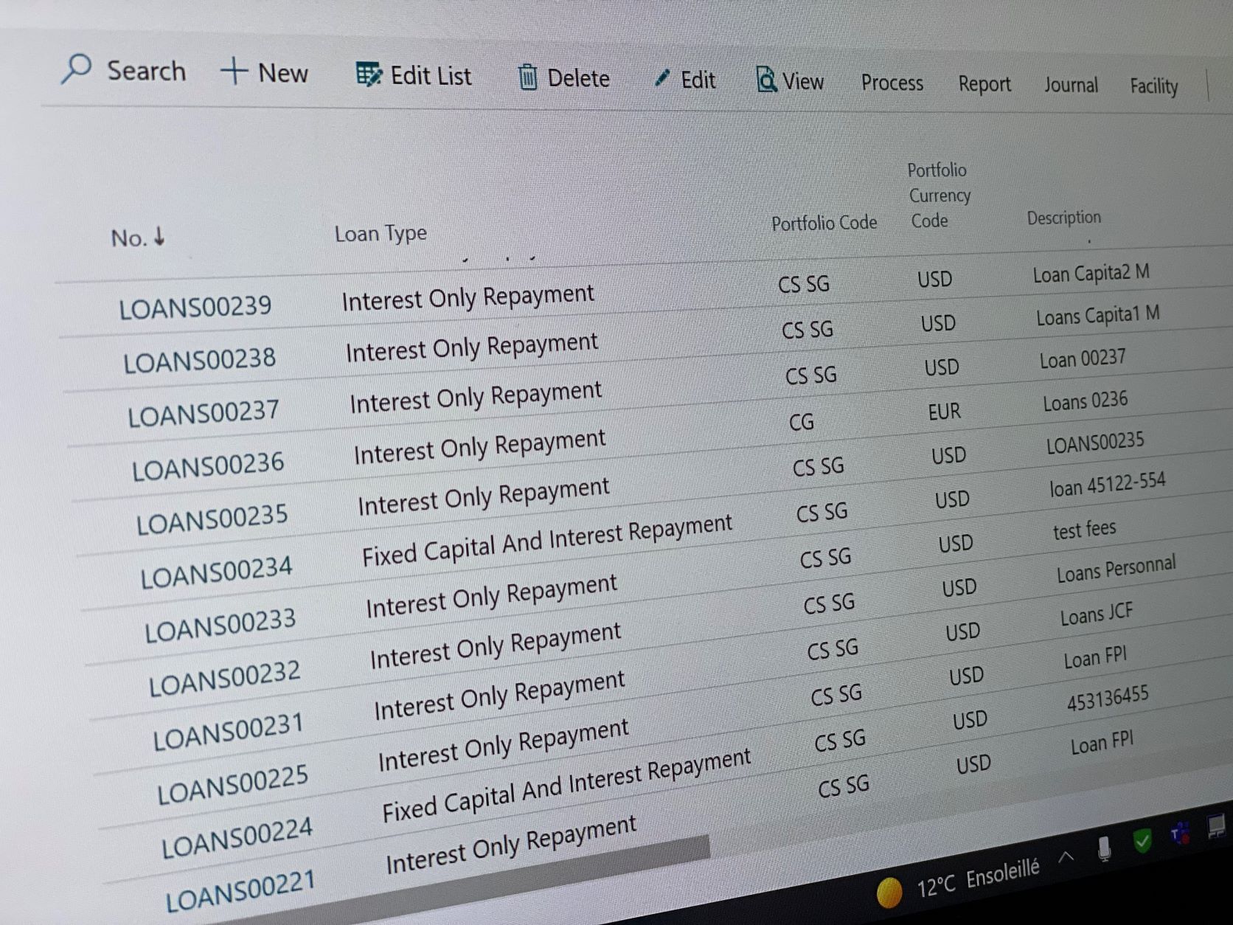Open loan LOANS00225
Image resolution: width=1233 pixels, height=925 pixels.
pyautogui.click(x=233, y=786)
